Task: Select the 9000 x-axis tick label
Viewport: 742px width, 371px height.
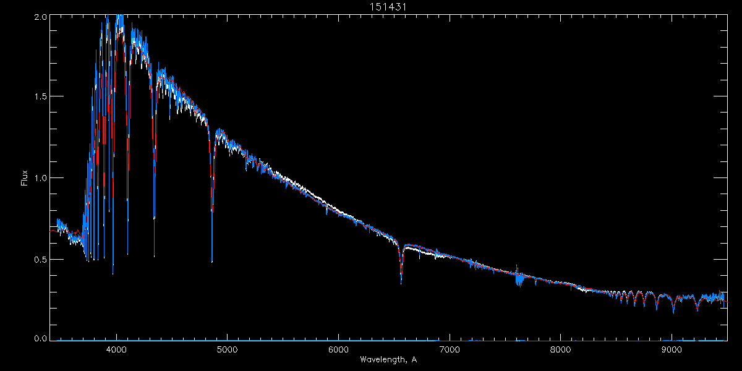Action: (x=672, y=349)
